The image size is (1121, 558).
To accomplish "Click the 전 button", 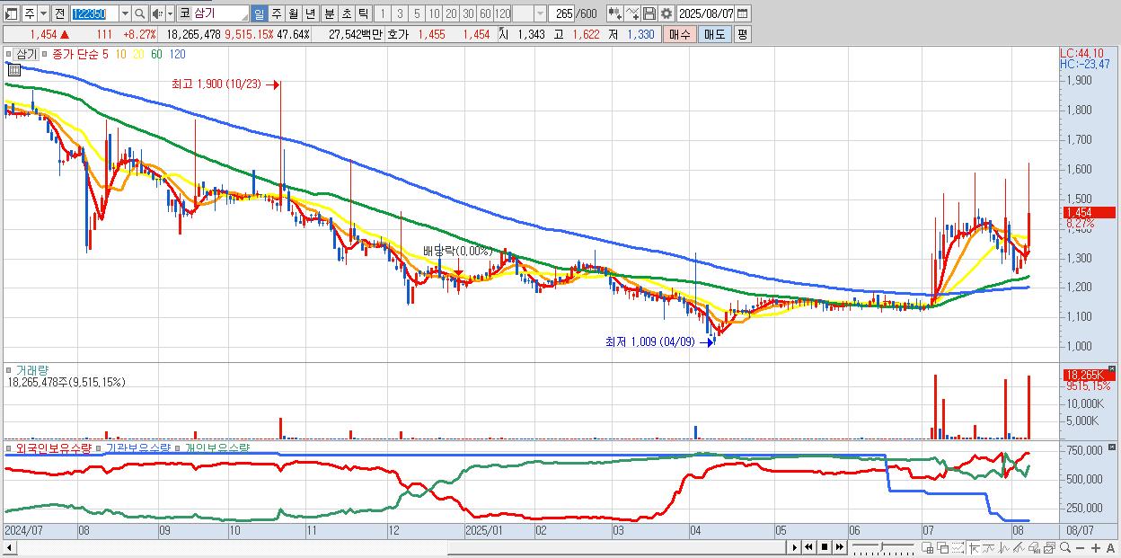I will [x=59, y=13].
